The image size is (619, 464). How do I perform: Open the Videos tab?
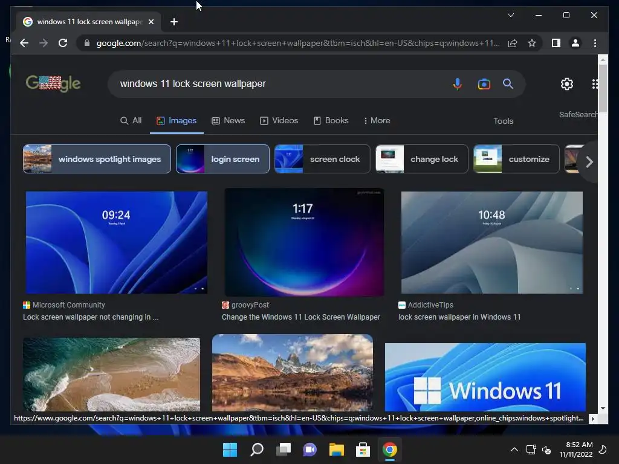tap(279, 120)
